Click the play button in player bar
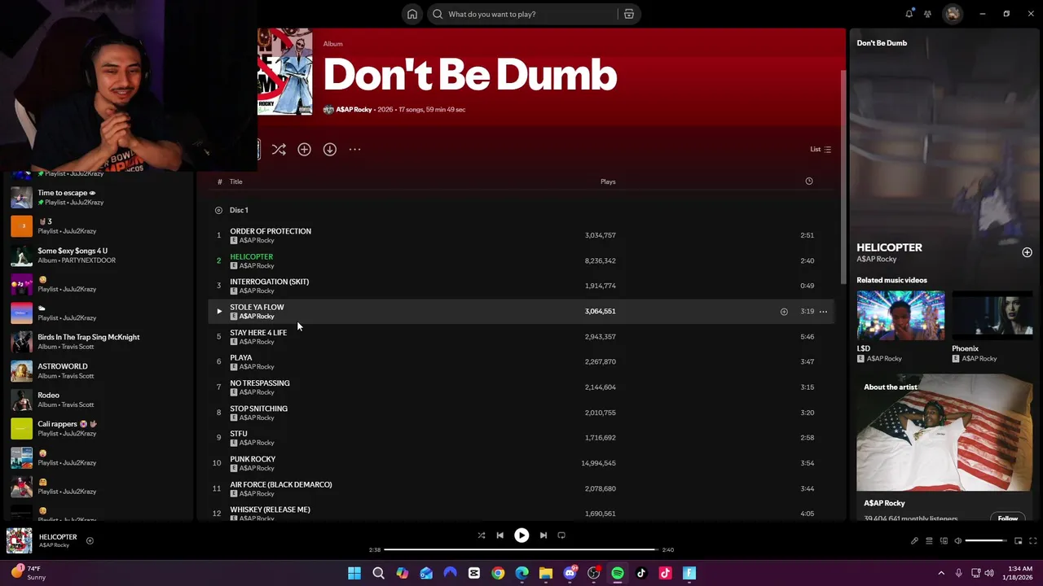 [x=521, y=536]
